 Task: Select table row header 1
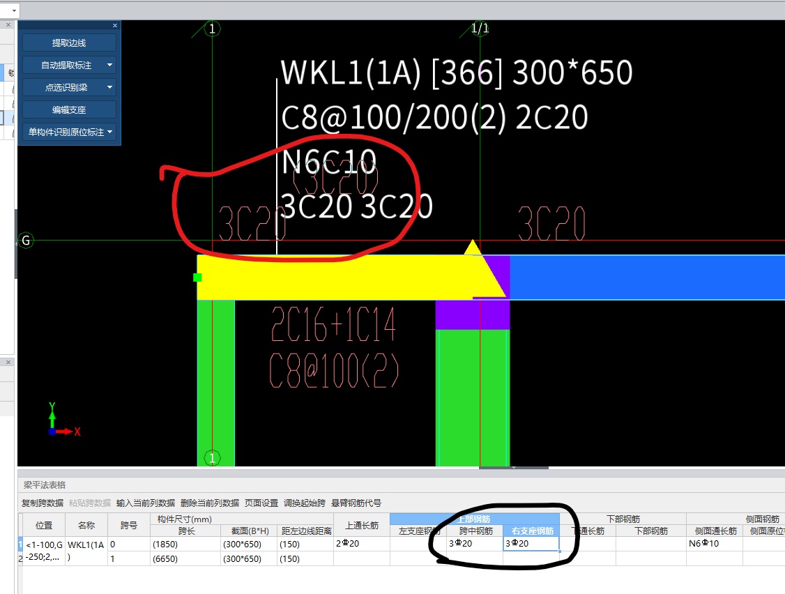[20, 544]
